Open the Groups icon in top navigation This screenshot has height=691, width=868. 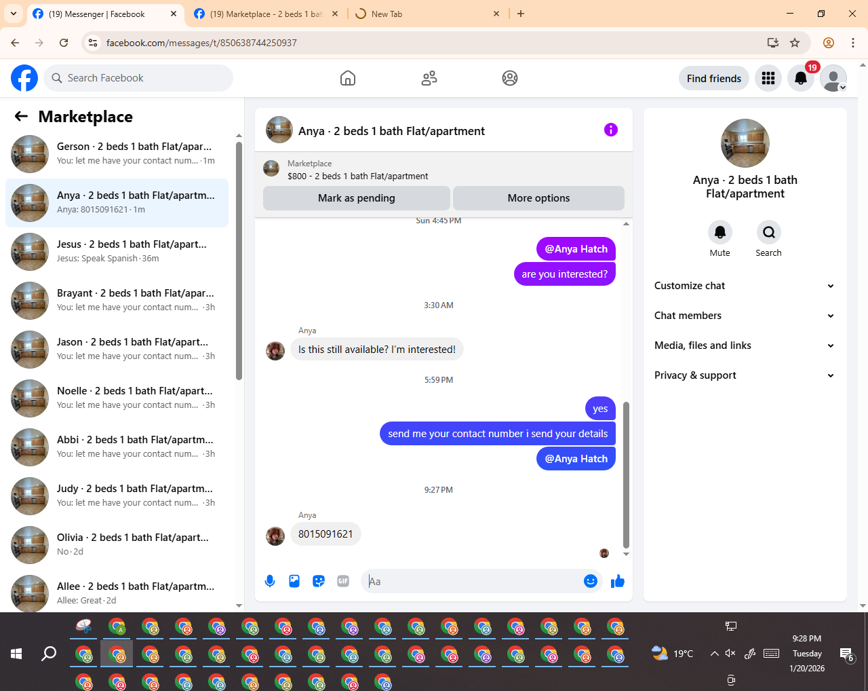(x=510, y=78)
